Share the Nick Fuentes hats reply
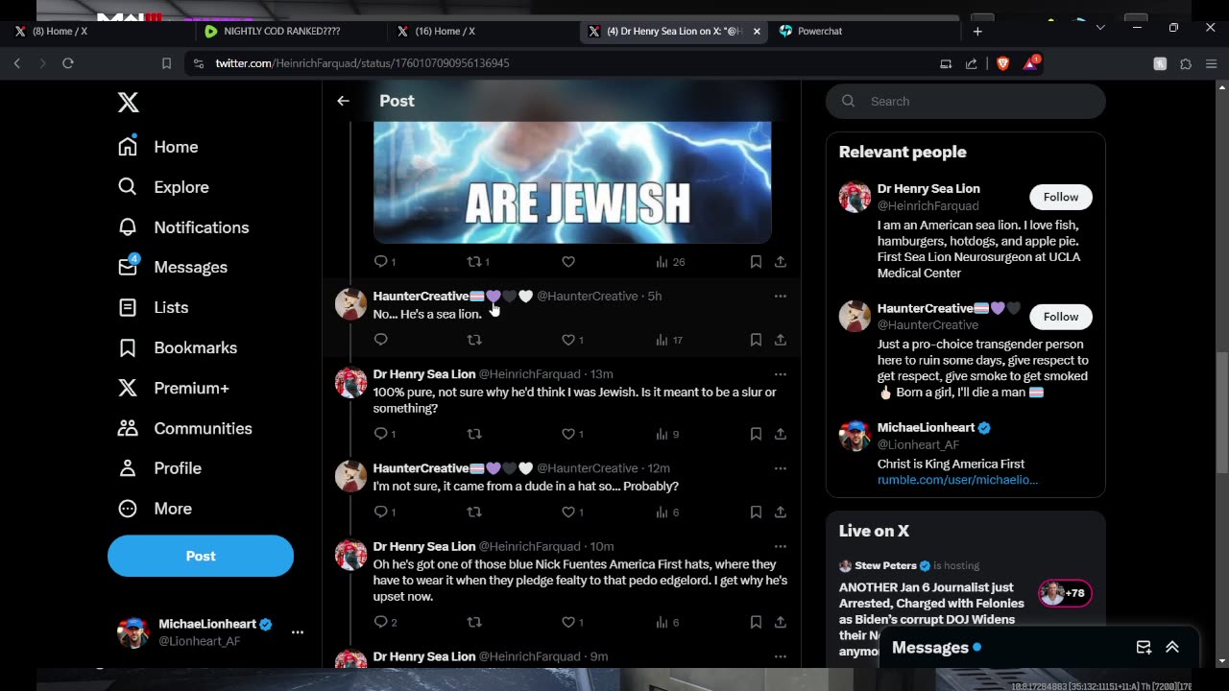 pos(781,622)
